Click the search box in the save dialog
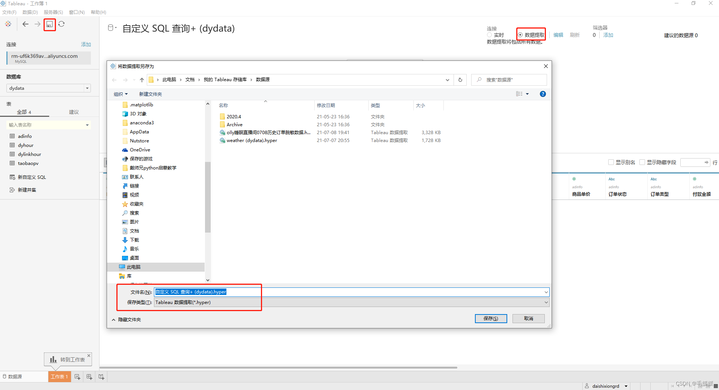719x390 pixels. point(509,80)
